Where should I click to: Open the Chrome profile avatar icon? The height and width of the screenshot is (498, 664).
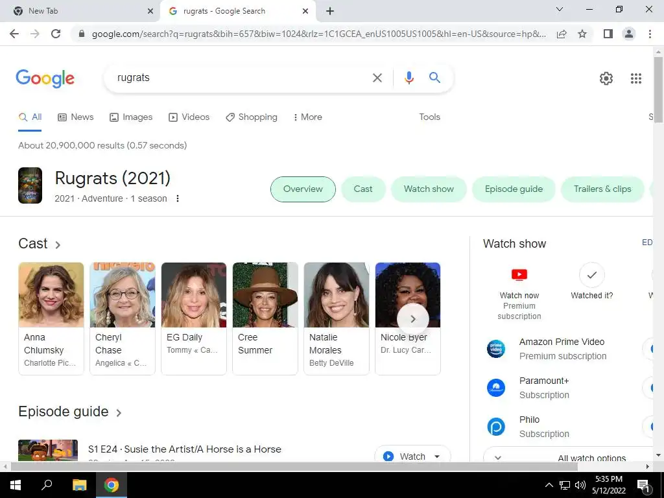[629, 34]
